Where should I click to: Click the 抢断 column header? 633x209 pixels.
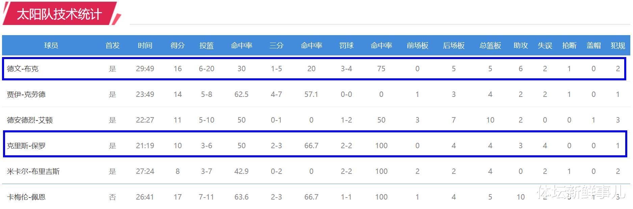pyautogui.click(x=569, y=46)
